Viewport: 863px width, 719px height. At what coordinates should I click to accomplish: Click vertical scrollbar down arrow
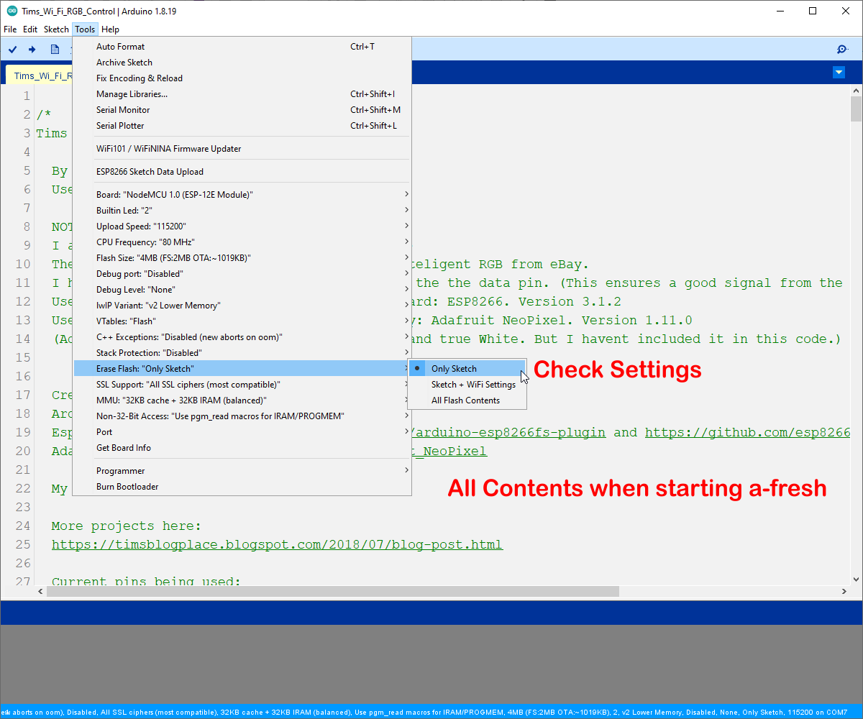[856, 579]
